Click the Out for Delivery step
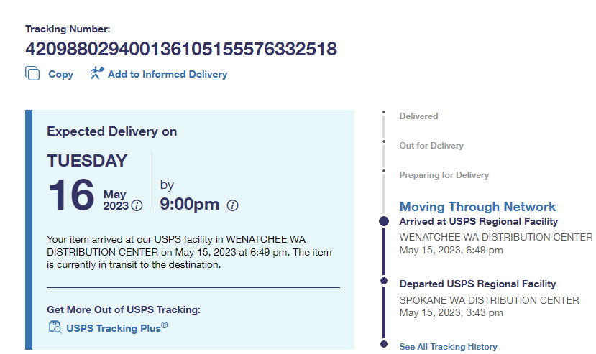Image resolution: width=596 pixels, height=354 pixels. 431,146
